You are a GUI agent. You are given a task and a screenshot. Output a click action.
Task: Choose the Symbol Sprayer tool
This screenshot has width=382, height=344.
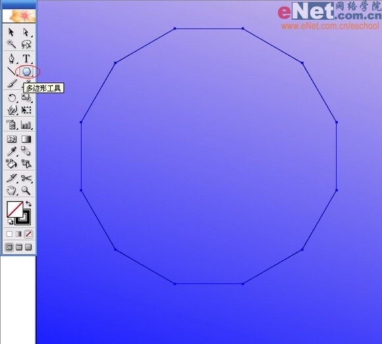point(11,124)
